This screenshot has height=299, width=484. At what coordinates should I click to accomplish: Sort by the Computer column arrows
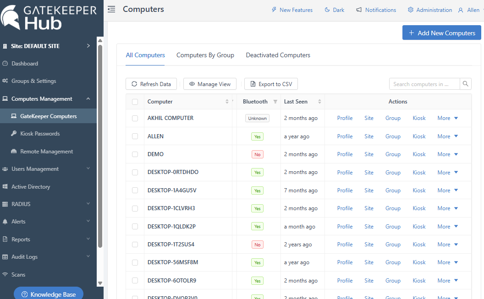coord(227,102)
